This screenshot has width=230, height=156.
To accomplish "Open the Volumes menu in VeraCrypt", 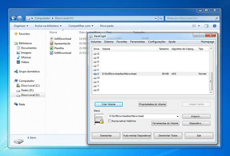I will click(x=96, y=42).
